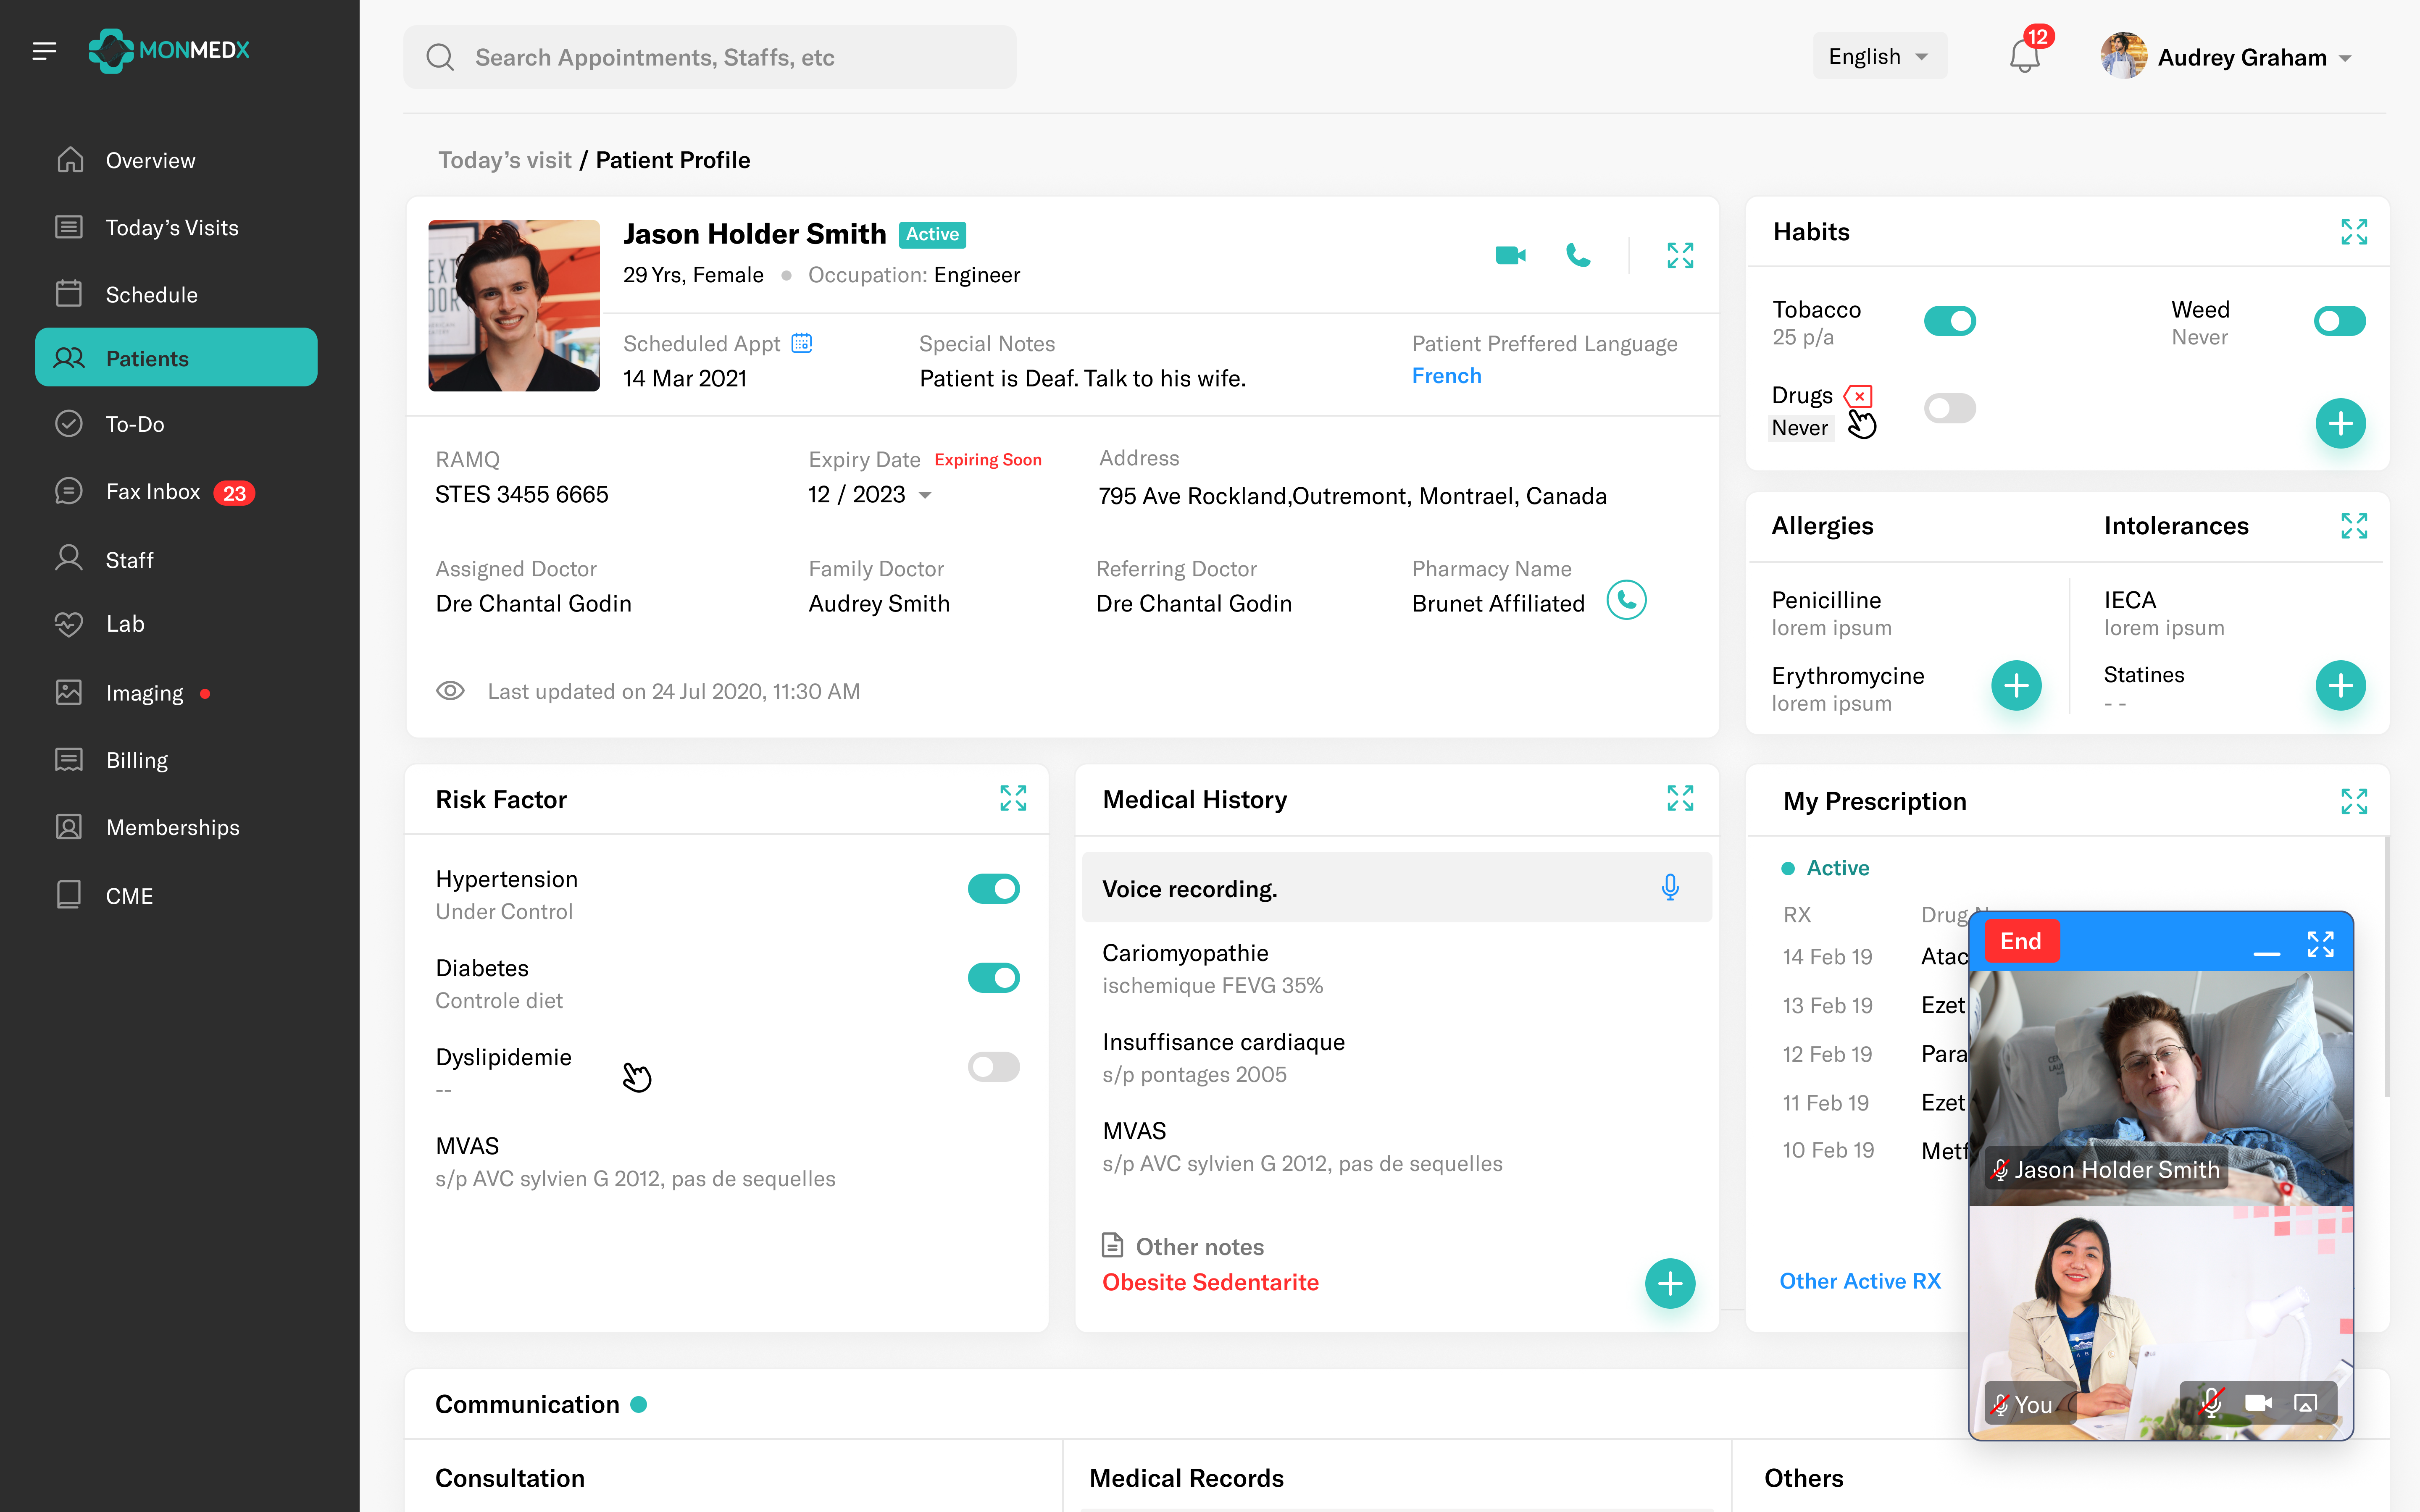This screenshot has width=2420, height=1512.
Task: Open the hamburger menu icon
Action: click(x=44, y=51)
